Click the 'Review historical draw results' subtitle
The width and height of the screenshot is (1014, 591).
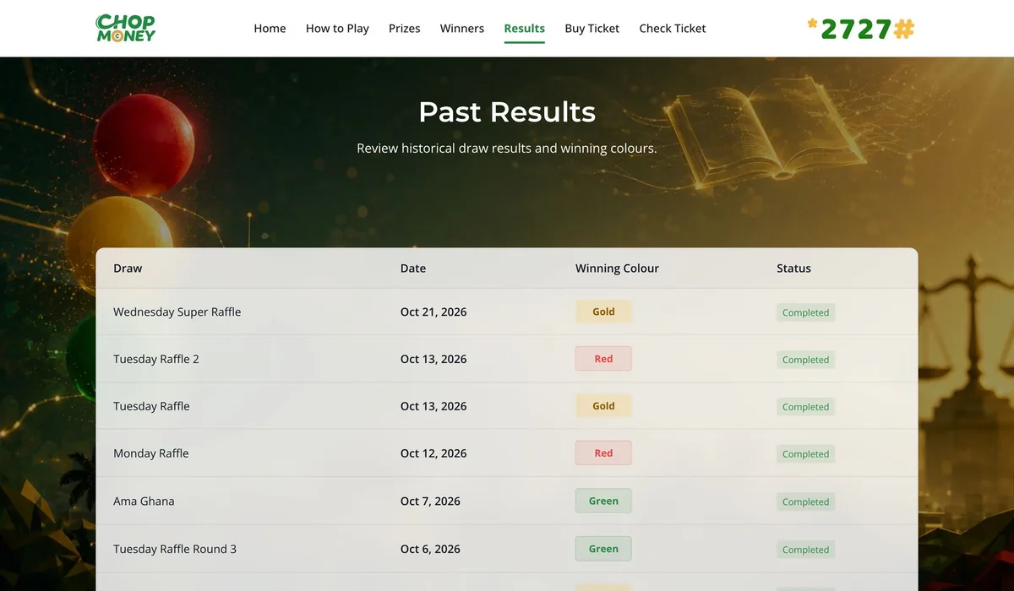pos(507,149)
